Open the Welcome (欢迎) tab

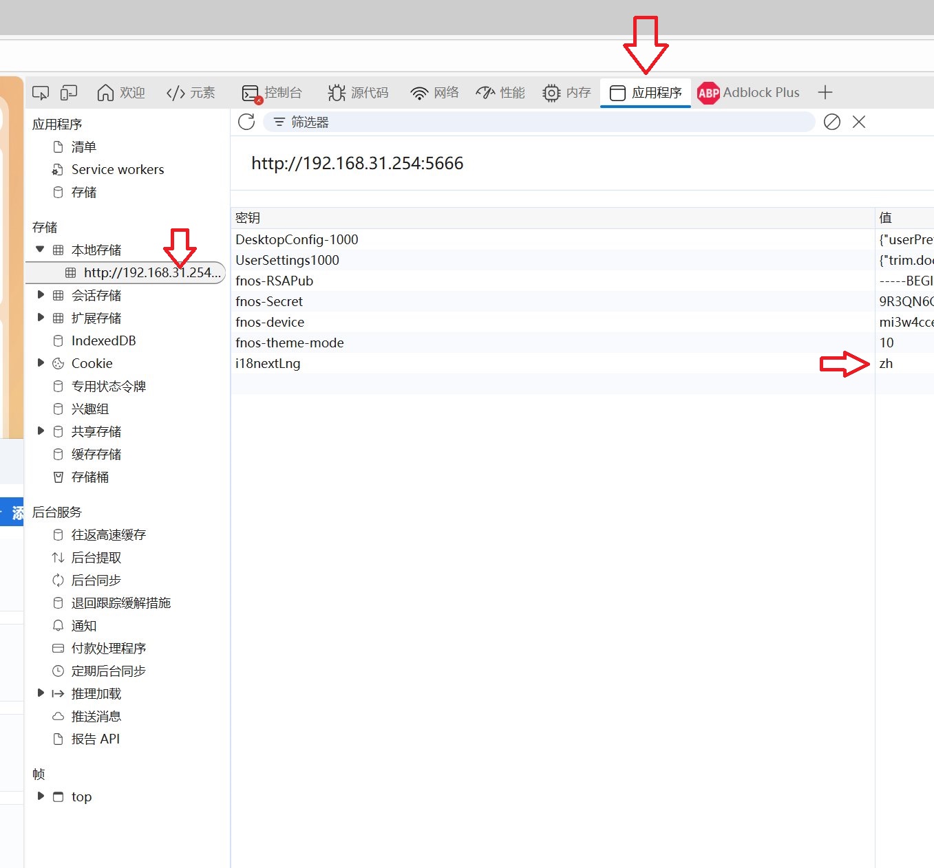121,93
